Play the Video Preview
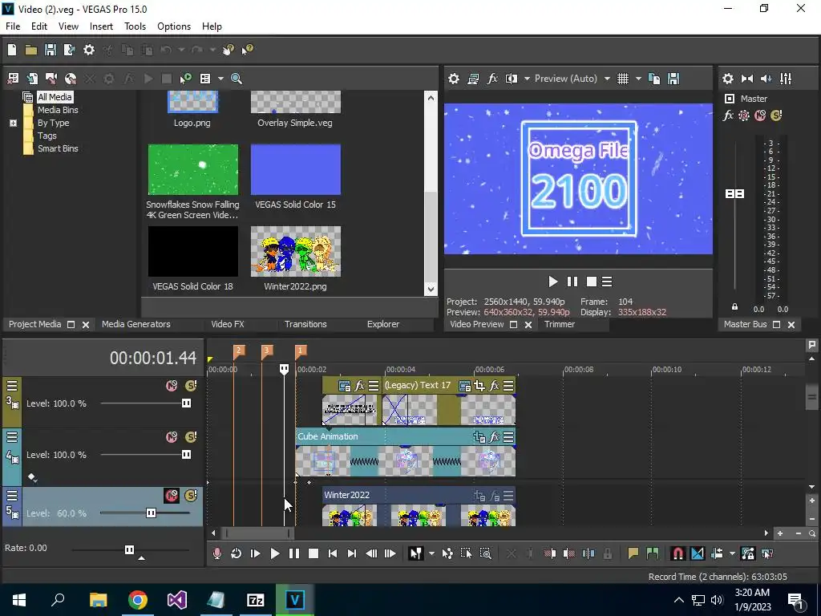821x616 pixels. coord(553,282)
